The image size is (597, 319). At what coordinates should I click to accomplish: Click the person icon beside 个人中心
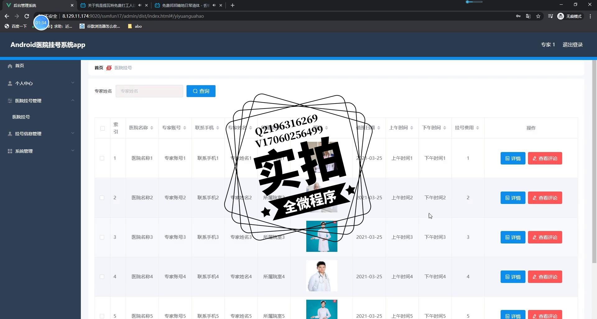(10, 83)
